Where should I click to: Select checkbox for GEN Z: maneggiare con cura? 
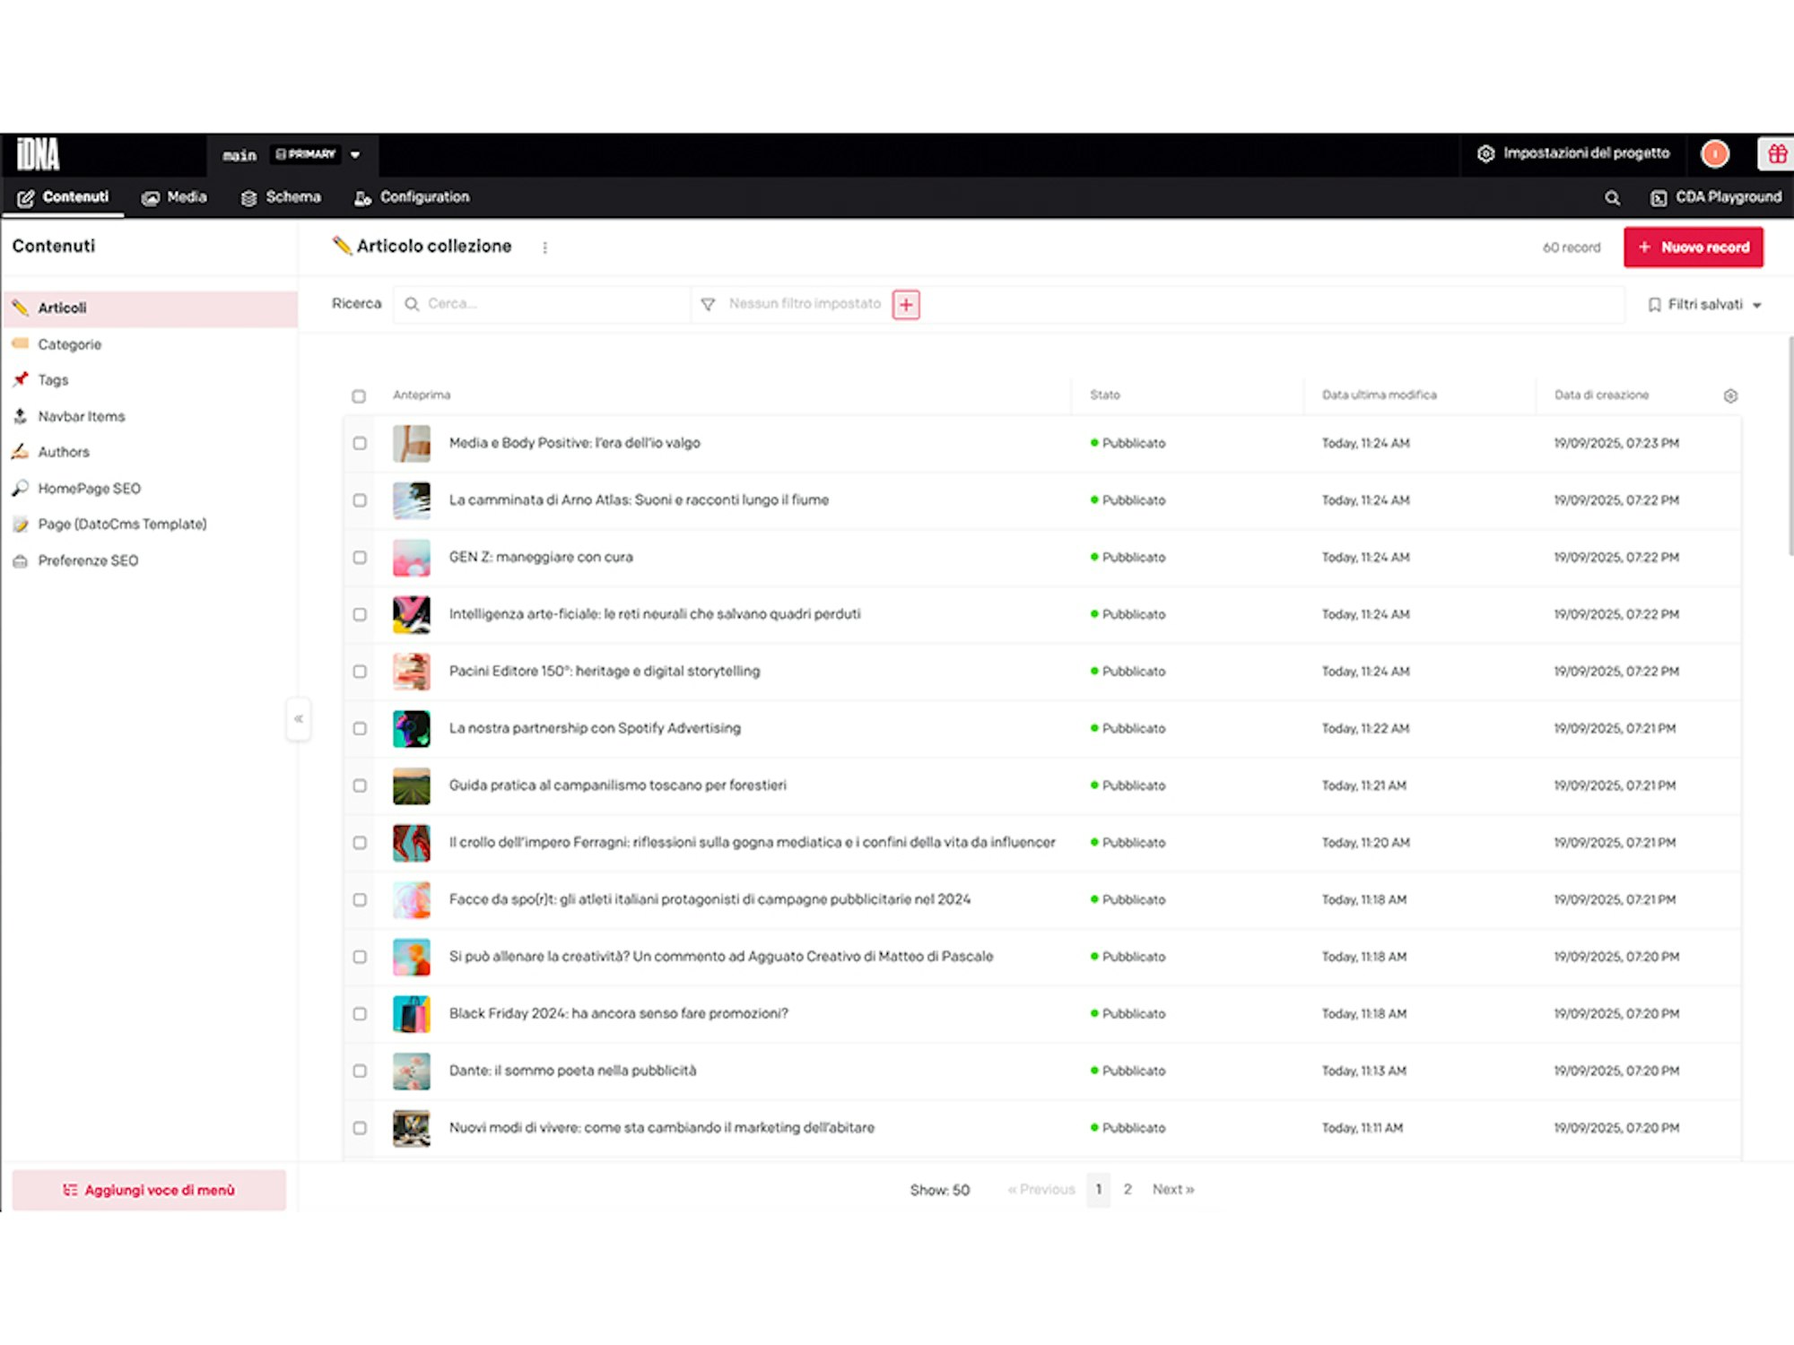pos(360,558)
